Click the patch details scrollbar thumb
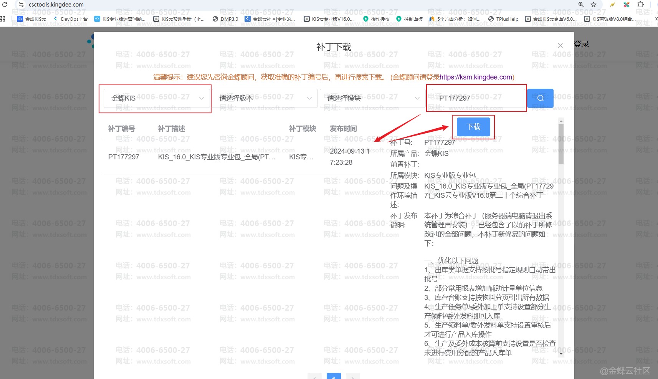The height and width of the screenshot is (379, 658). tap(561, 144)
